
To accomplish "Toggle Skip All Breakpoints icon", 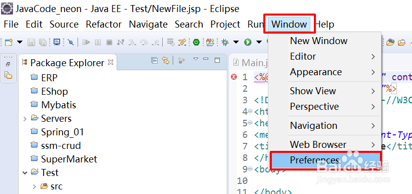I will point(71,42).
